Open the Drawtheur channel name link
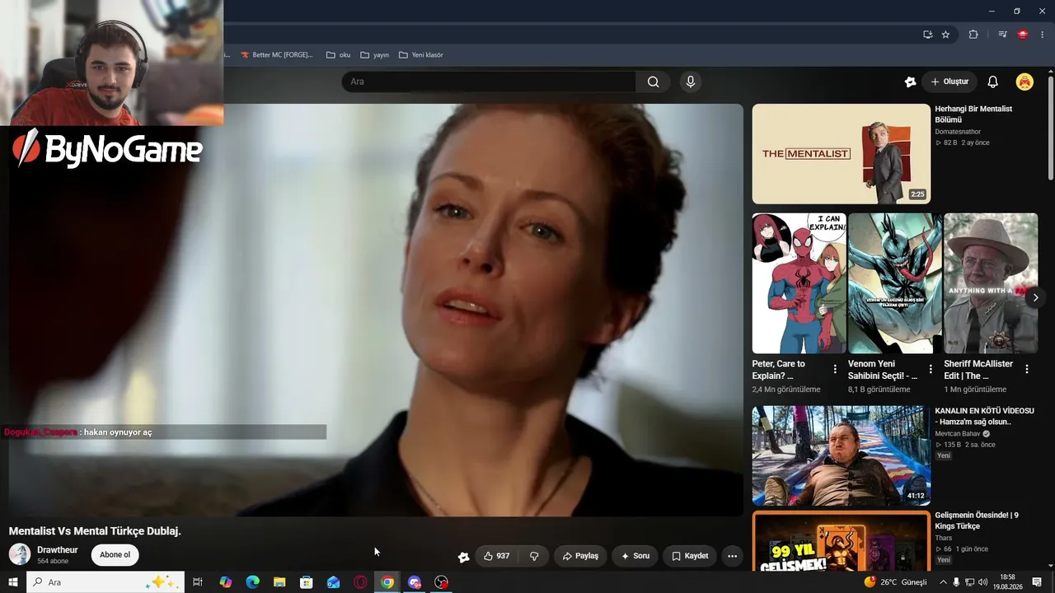 pos(58,550)
